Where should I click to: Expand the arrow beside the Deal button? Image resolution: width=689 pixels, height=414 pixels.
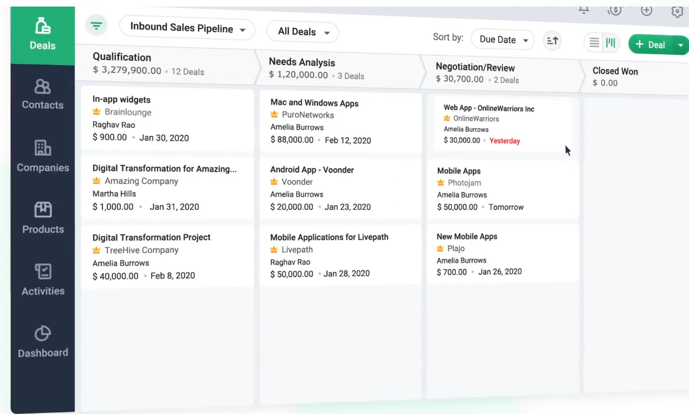(x=681, y=45)
